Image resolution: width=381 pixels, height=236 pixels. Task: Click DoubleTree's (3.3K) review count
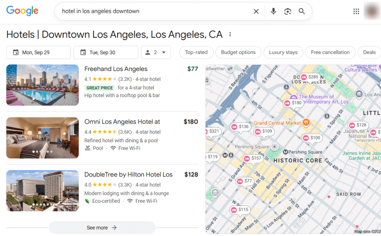point(125,185)
